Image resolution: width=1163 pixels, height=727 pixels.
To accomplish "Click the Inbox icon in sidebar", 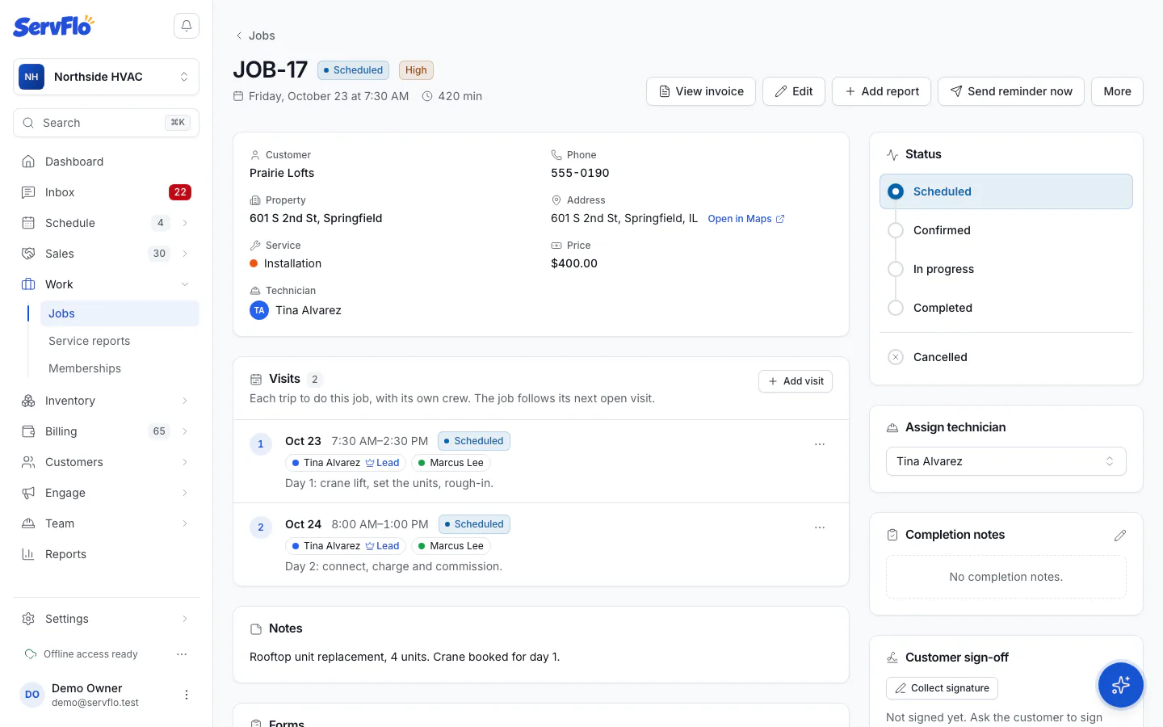I will [x=28, y=192].
